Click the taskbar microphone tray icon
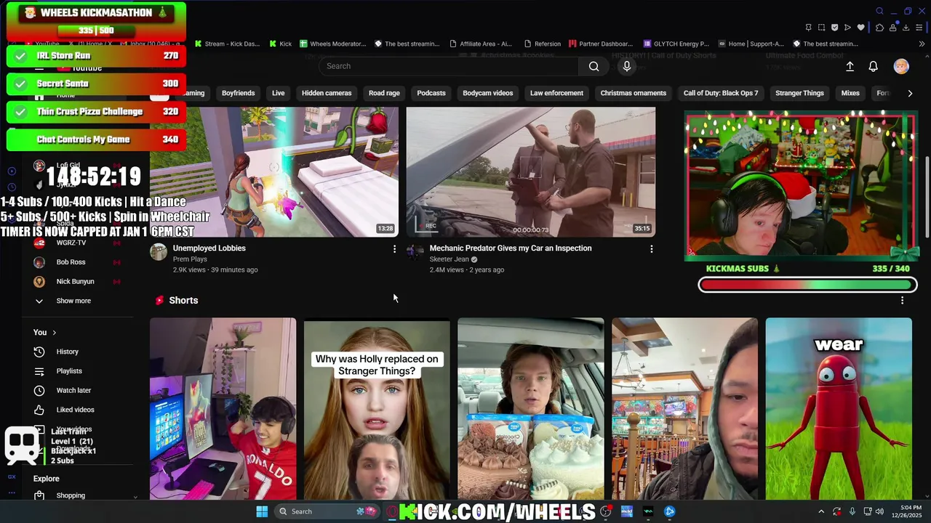This screenshot has width=931, height=523. click(x=852, y=511)
